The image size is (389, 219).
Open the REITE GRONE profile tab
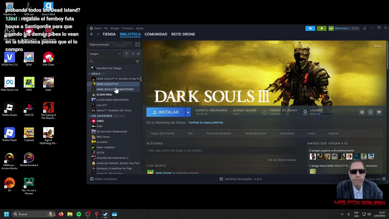pos(183,34)
